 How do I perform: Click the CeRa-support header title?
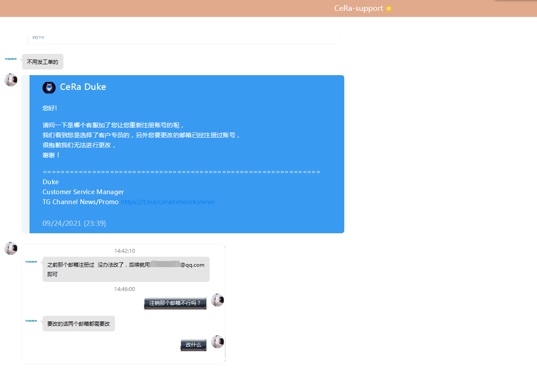click(359, 8)
